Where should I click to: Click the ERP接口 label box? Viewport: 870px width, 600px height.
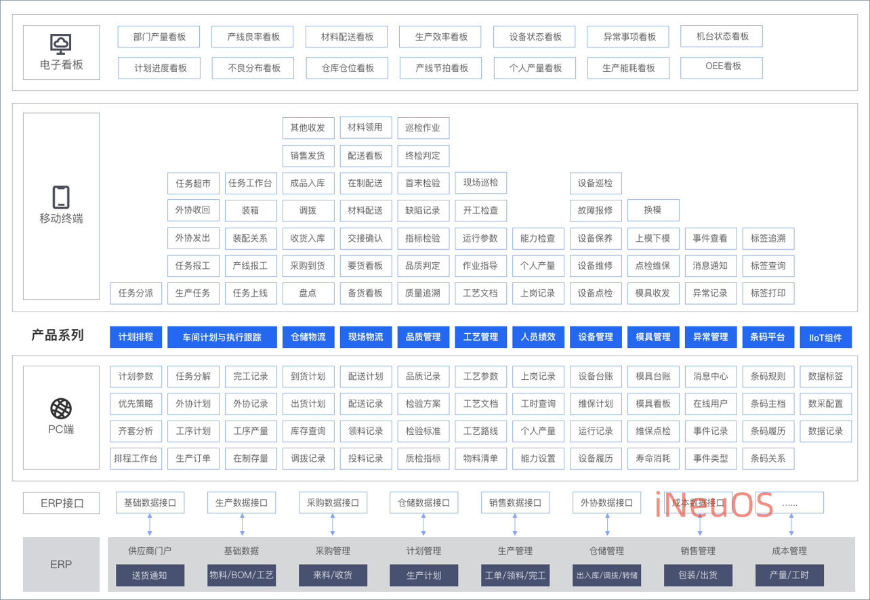click(x=61, y=503)
